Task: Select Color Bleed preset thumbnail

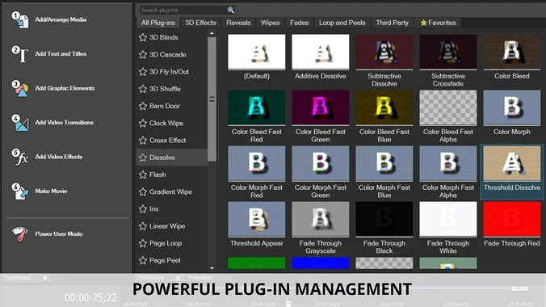Action: click(512, 52)
